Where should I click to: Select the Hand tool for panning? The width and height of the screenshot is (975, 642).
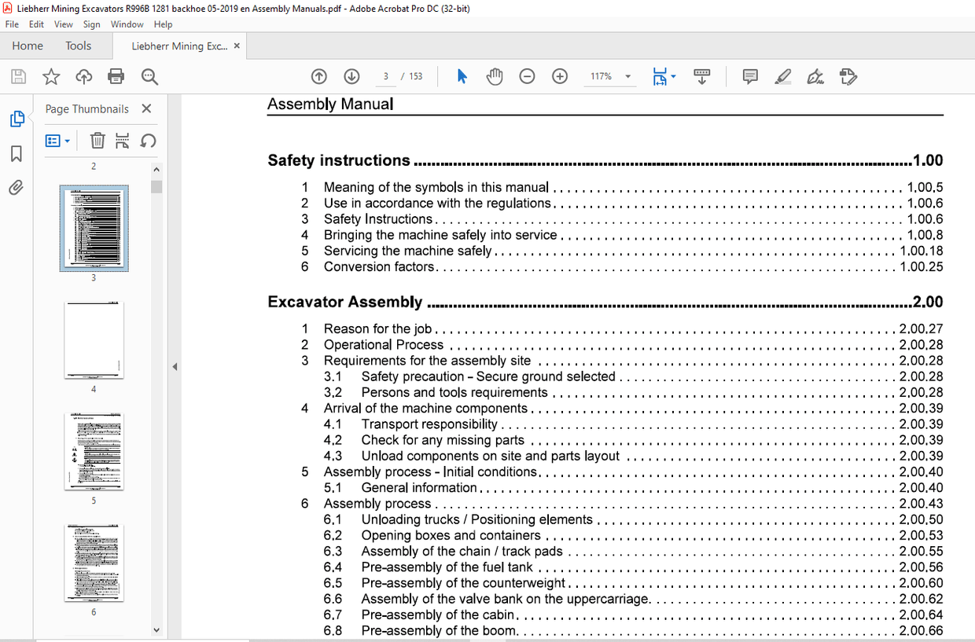495,76
